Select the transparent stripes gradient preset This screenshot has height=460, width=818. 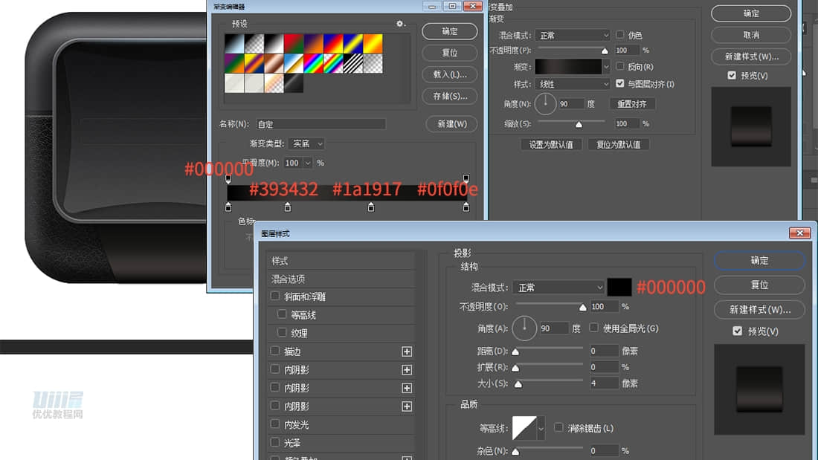(353, 64)
